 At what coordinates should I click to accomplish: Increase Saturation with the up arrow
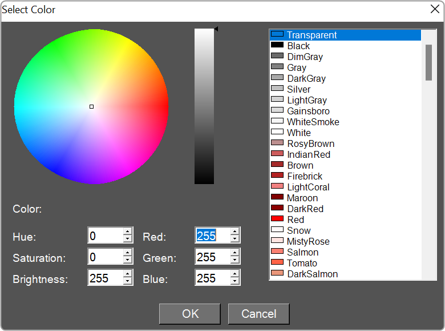click(128, 253)
